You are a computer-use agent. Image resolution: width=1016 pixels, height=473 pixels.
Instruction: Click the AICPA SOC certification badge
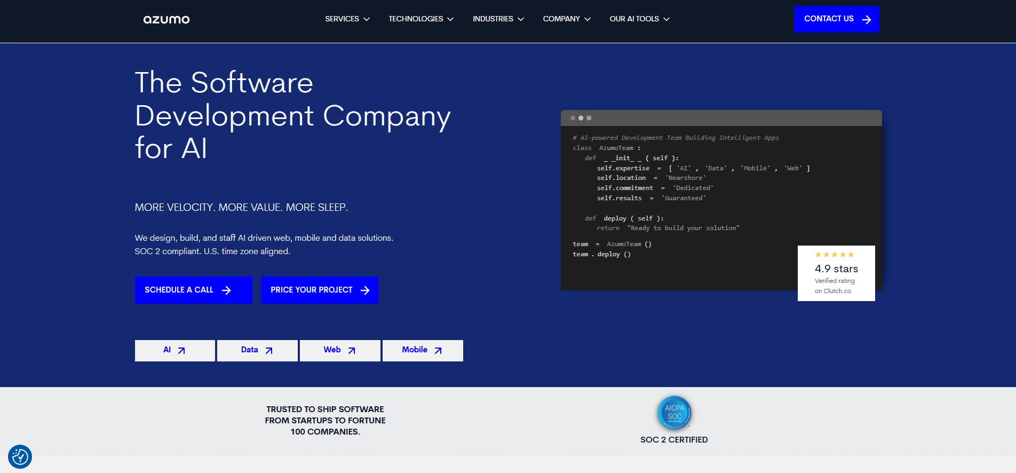[x=674, y=413]
